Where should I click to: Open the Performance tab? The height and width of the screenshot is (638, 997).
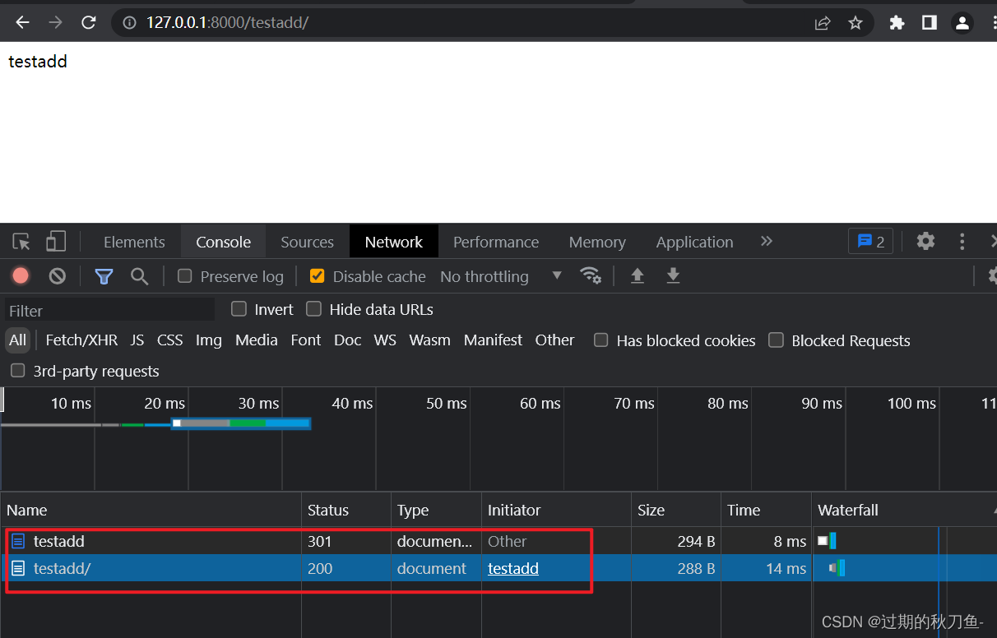coord(496,242)
